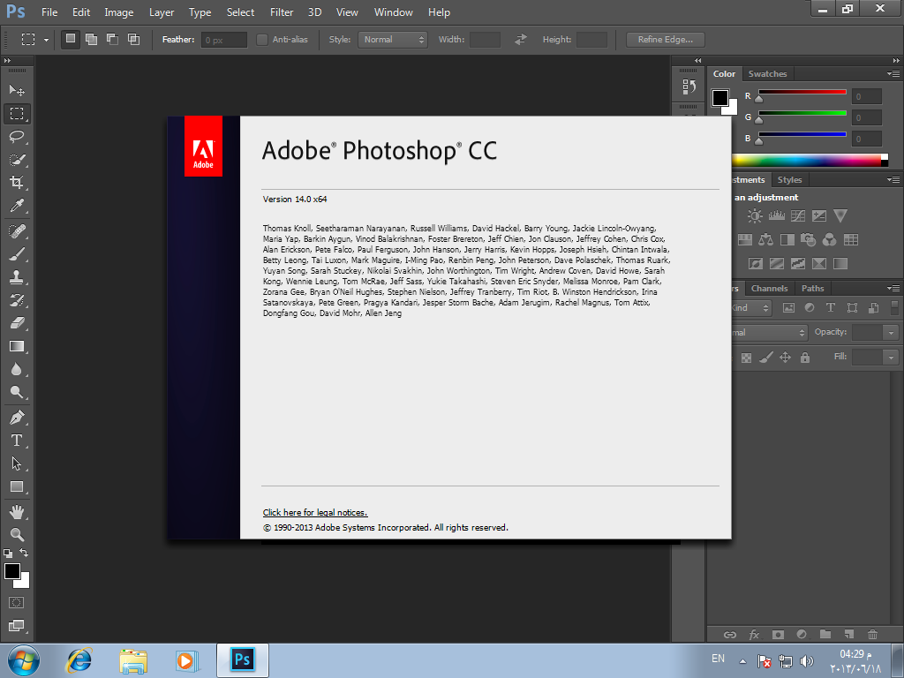The image size is (904, 678).
Task: Toggle Lock all layer attributes
Action: click(x=805, y=358)
